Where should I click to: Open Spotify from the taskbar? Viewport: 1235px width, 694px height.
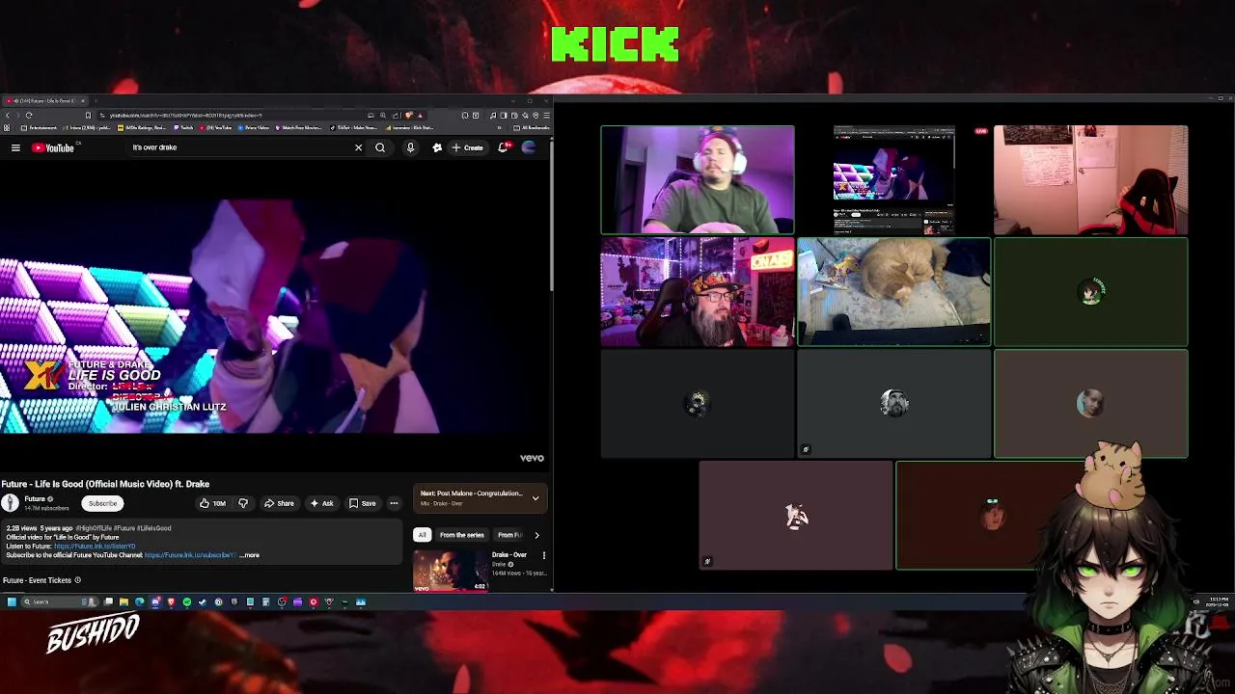186,601
